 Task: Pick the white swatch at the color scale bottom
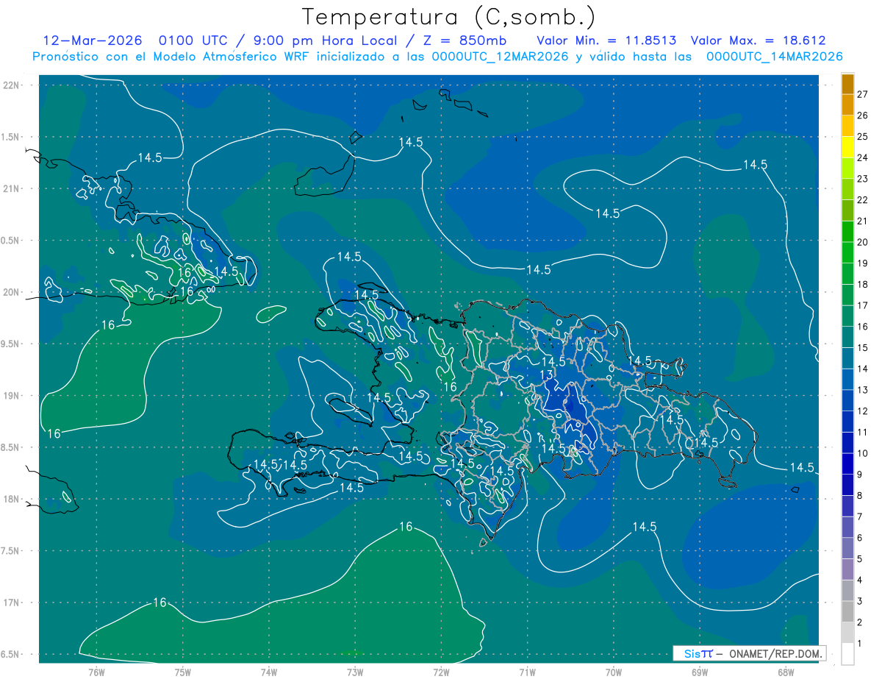coord(847,653)
